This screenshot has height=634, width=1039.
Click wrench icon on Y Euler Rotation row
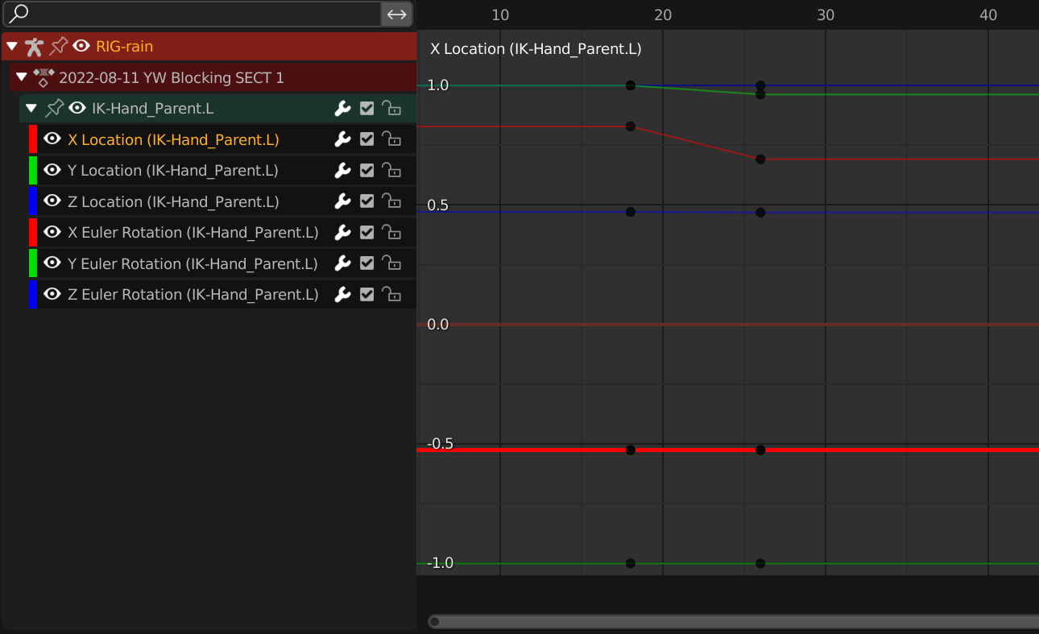tap(342, 263)
